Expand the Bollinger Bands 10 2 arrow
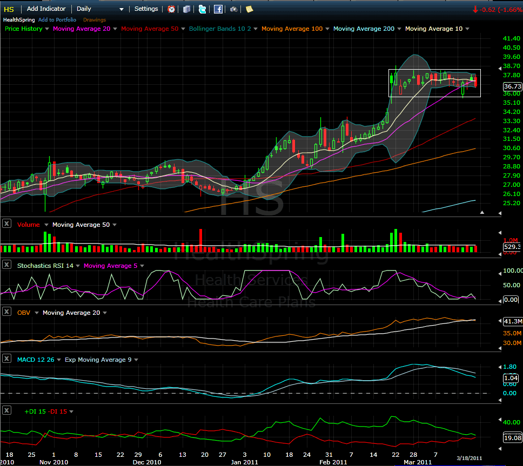This screenshot has height=466, width=523. (256, 29)
